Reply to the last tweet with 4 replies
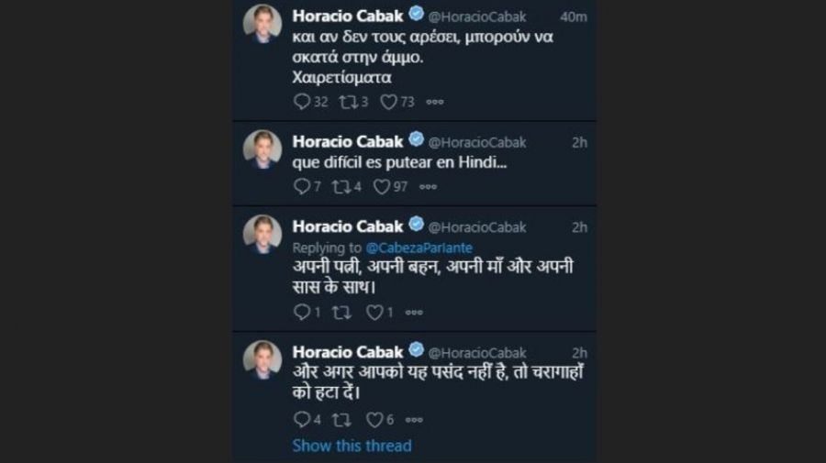 [301, 420]
